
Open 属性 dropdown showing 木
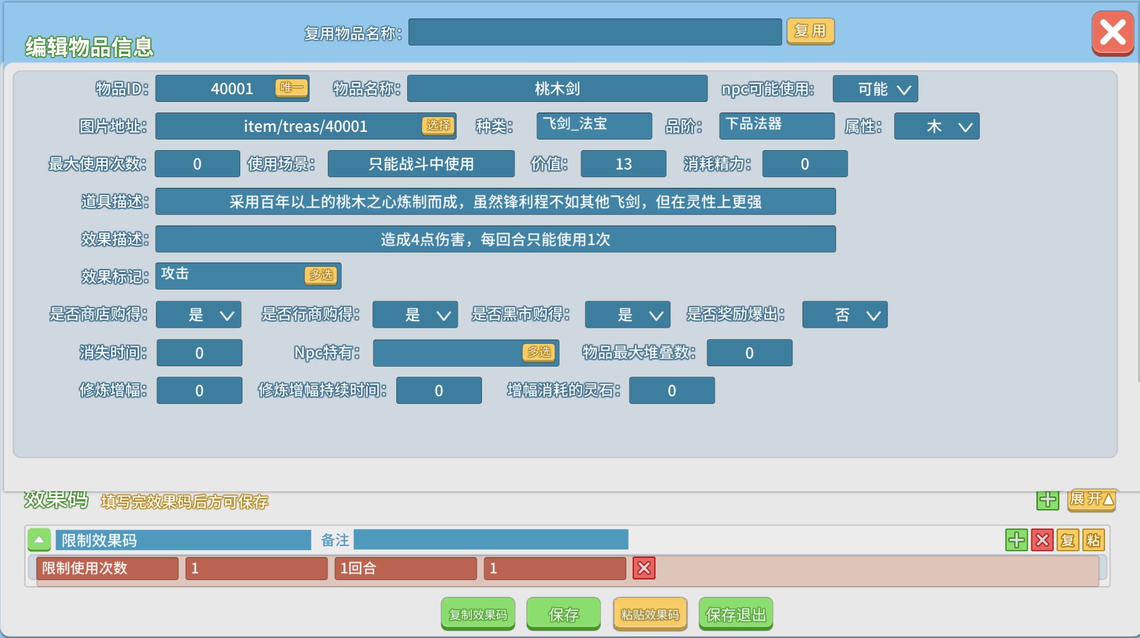click(x=937, y=126)
